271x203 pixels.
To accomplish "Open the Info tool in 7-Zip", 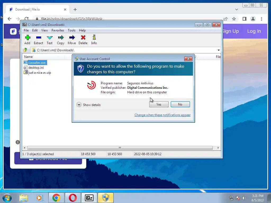I will pyautogui.click(x=94, y=40).
